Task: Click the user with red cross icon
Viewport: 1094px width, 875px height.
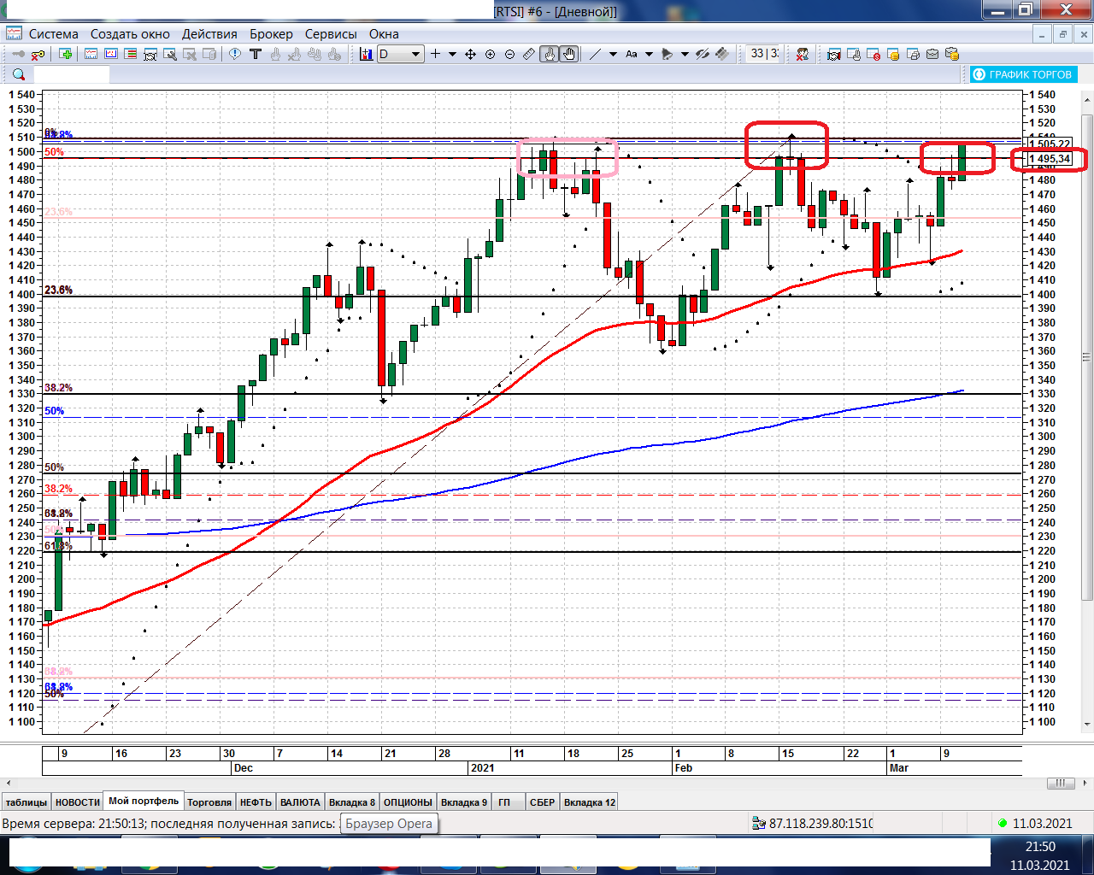Action: point(802,54)
